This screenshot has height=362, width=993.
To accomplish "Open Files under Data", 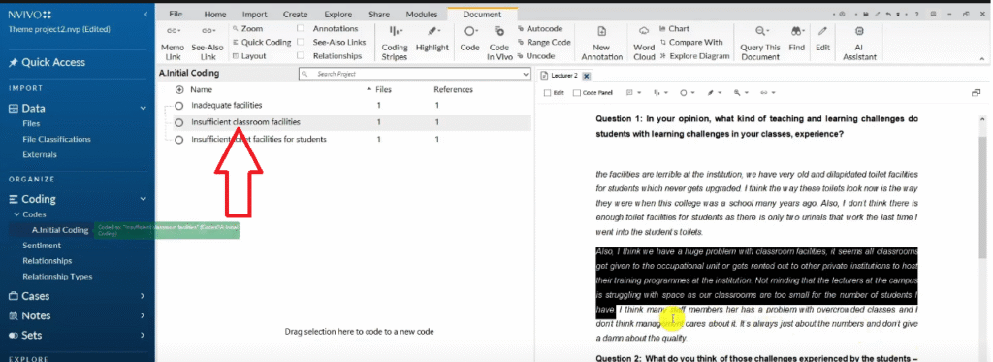I will point(31,123).
